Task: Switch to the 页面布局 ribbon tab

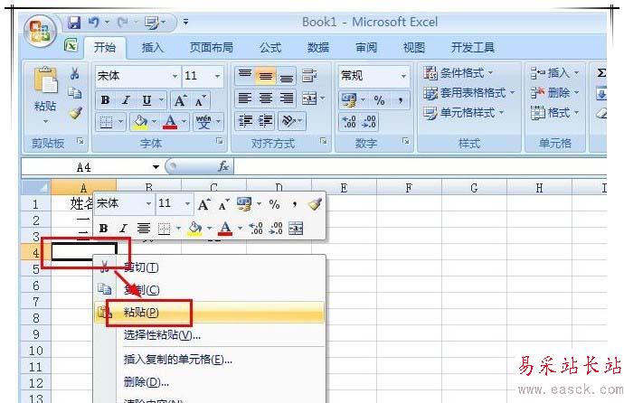Action: (212, 48)
